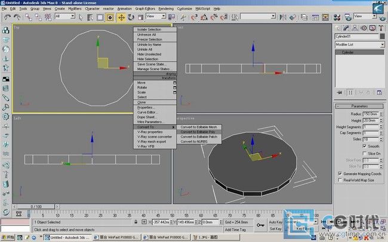Switch to the Create command panel tab

coord(337,28)
